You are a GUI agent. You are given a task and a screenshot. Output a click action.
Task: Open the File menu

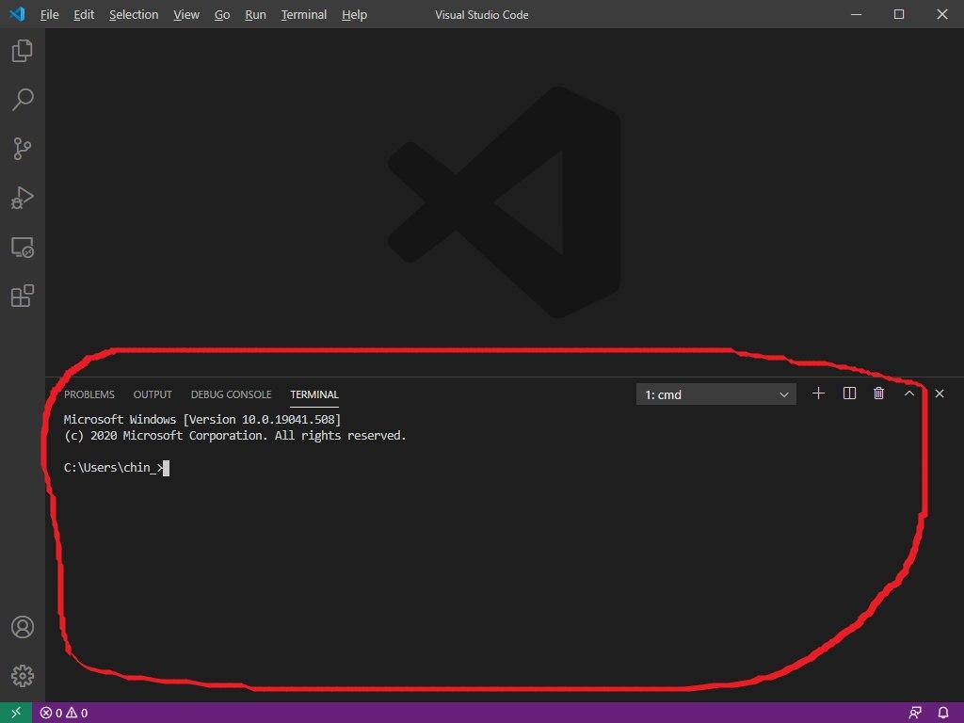(x=49, y=14)
